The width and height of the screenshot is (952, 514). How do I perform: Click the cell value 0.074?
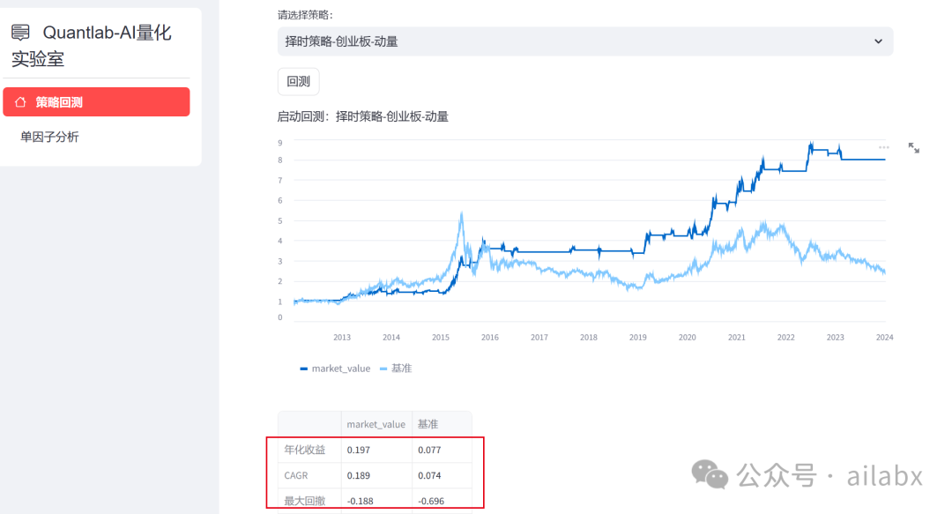(x=429, y=476)
